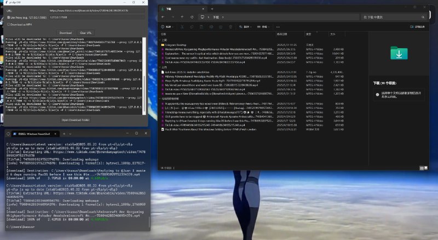Image resolution: width=438 pixels, height=240 pixels.
Task: Open new PowerShell tab with plus icon
Action: point(63,133)
